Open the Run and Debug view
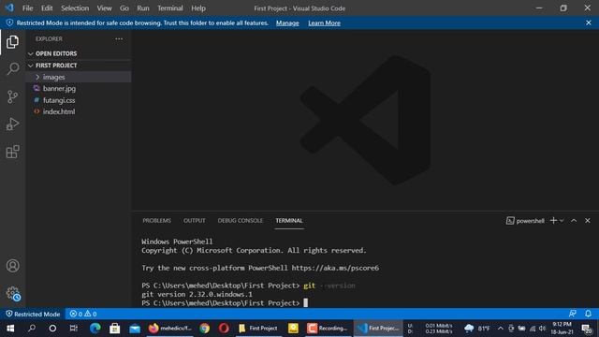The width and height of the screenshot is (599, 337). click(x=12, y=125)
